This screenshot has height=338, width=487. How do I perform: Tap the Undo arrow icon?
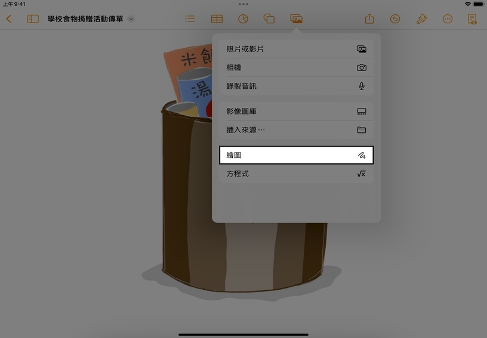point(395,19)
